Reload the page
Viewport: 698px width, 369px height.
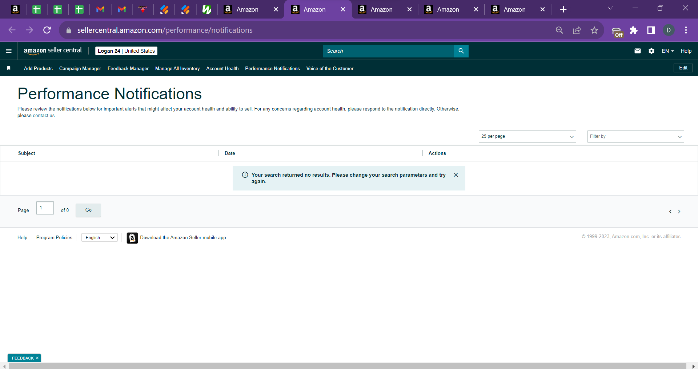click(x=47, y=30)
